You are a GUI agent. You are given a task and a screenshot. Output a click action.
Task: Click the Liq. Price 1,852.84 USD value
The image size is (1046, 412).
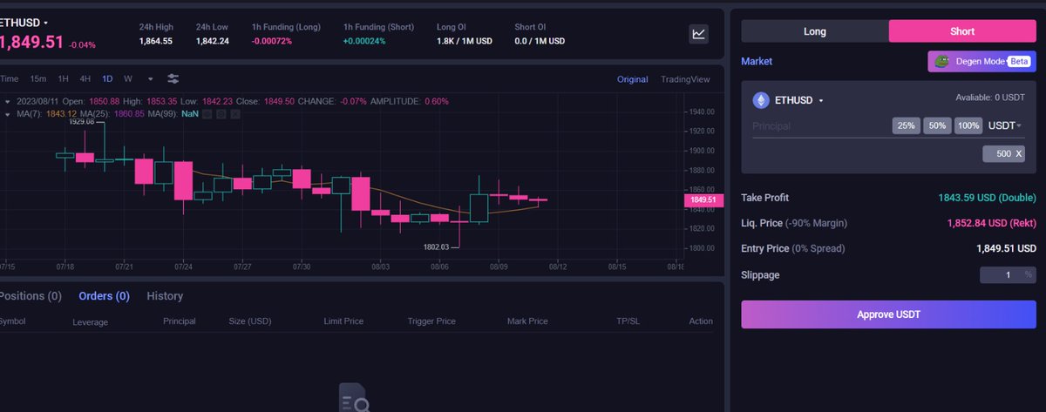992,223
